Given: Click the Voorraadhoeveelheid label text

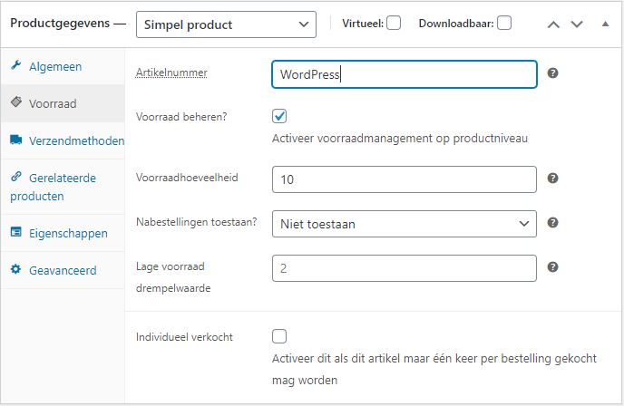Looking at the screenshot, I should click(187, 178).
